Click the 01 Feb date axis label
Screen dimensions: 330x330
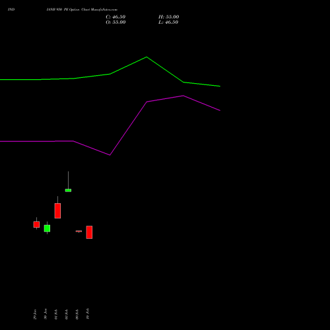56,314
